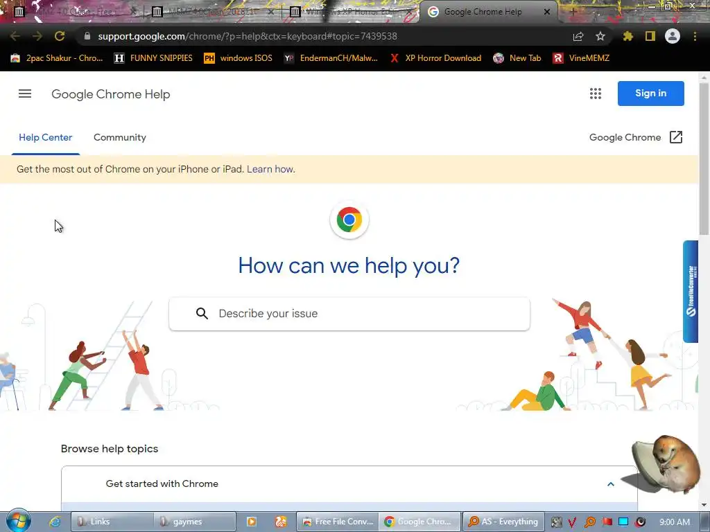Open the Google apps grid
This screenshot has height=532, width=710.
click(x=596, y=94)
